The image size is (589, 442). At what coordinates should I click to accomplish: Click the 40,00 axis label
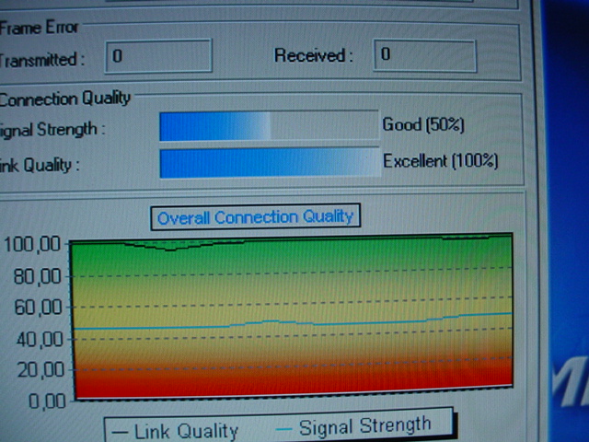click(40, 340)
